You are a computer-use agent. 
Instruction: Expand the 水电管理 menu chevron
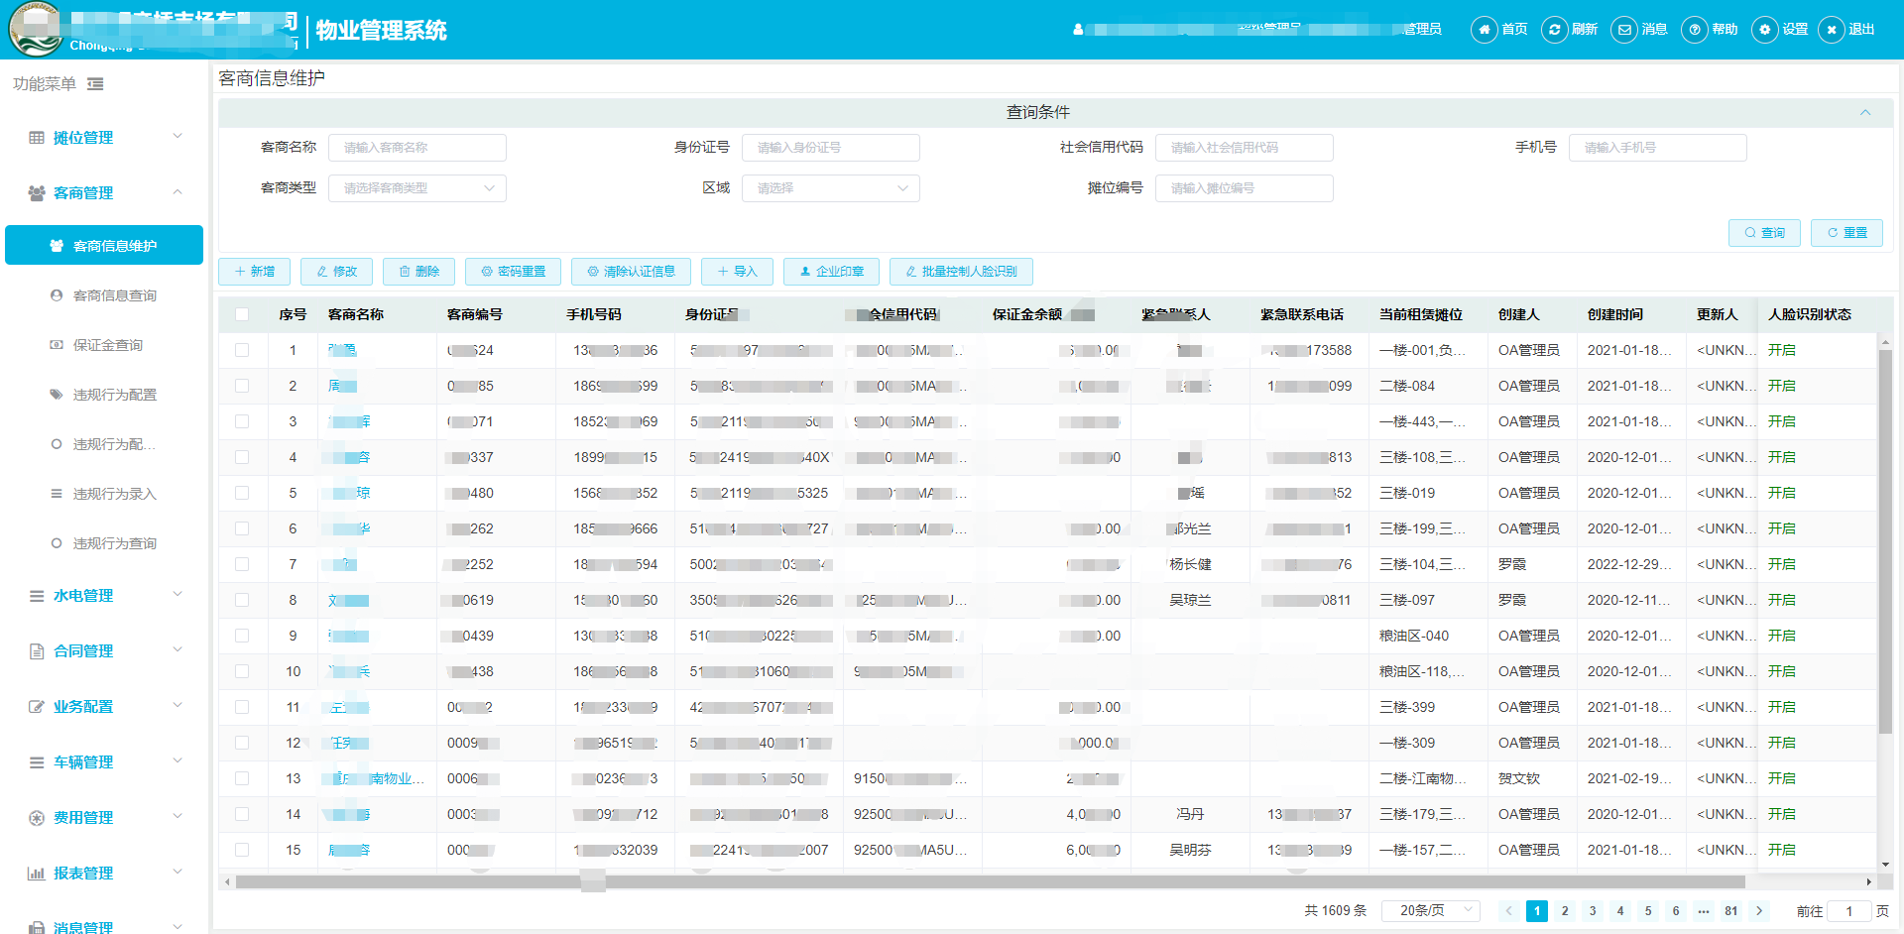pos(178,595)
